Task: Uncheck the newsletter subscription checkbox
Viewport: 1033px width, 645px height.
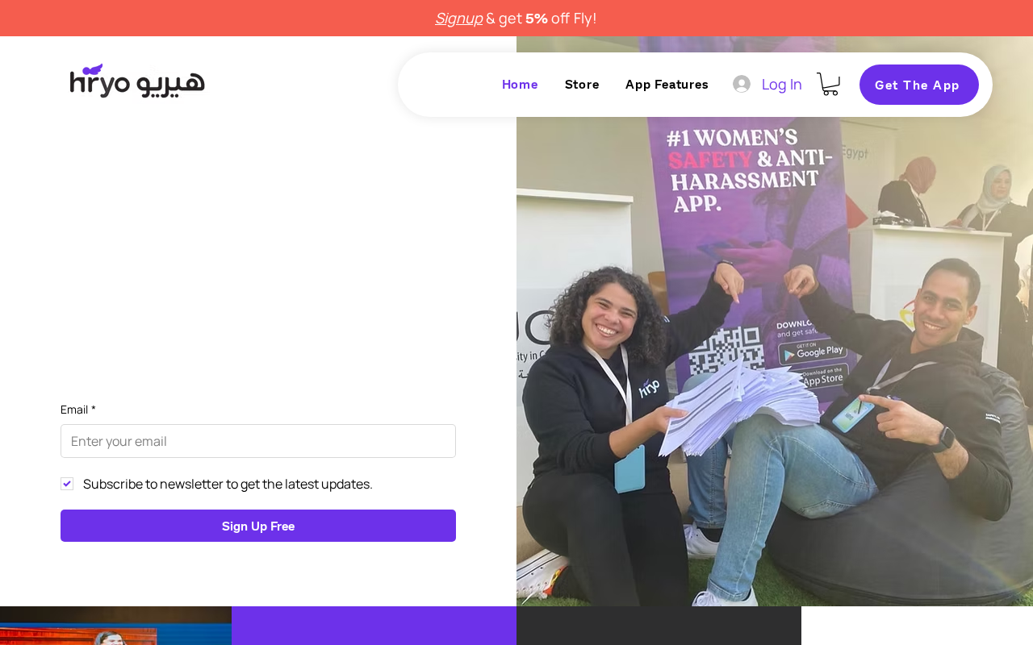Action: coord(67,484)
